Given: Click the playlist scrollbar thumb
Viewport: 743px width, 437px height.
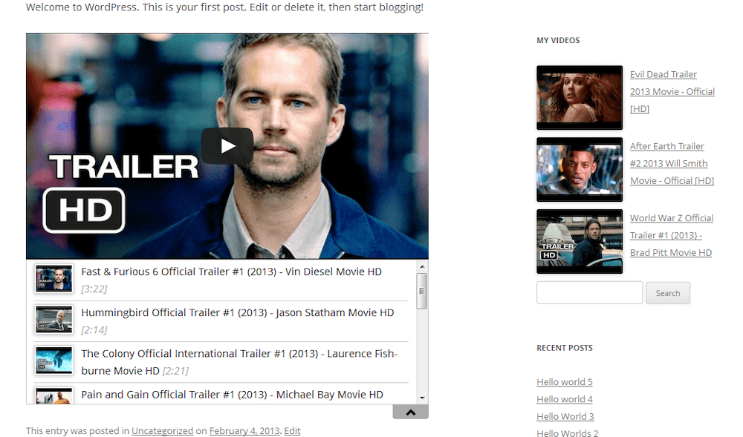Looking at the screenshot, I should click(x=422, y=291).
